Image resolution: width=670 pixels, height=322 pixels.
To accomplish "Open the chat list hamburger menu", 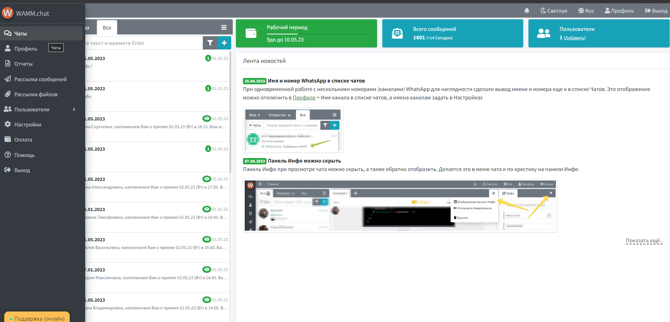I will [x=224, y=27].
